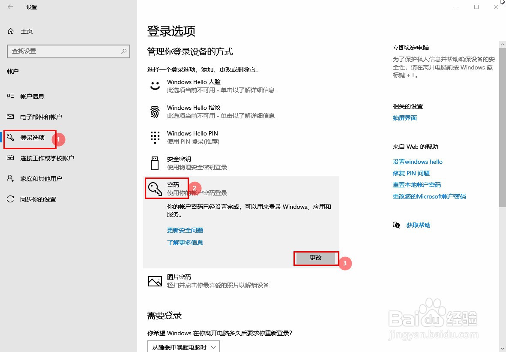The image size is (506, 352).
Task: Click the 立即锁定电脑 heading text
Action: point(411,48)
